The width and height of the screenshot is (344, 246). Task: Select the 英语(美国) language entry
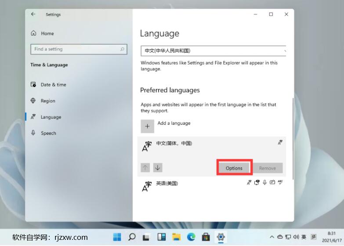point(211,186)
